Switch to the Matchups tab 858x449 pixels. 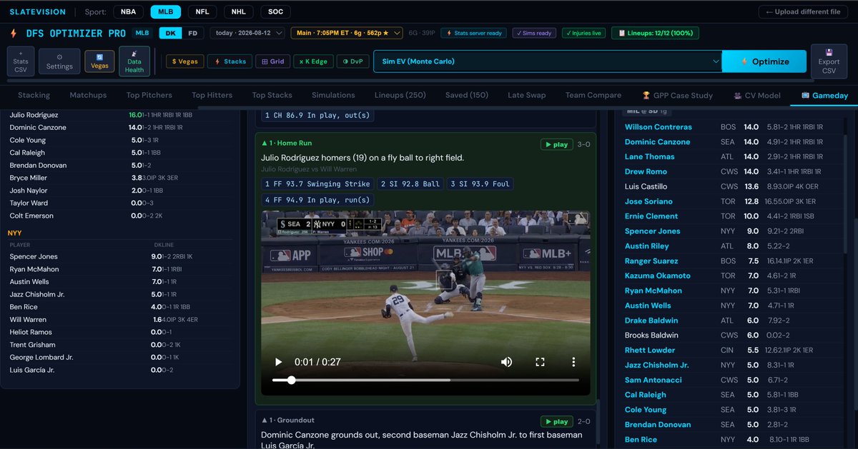point(88,95)
